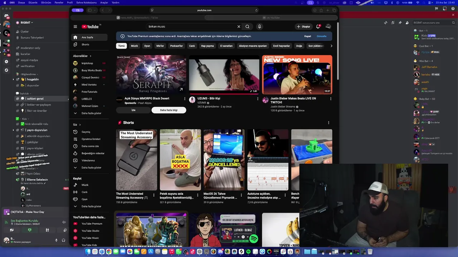Viewport: 458px width, 257px height.
Task: Open OBS Sahne Koleksiyonu menu
Action: pyautogui.click(x=86, y=2)
